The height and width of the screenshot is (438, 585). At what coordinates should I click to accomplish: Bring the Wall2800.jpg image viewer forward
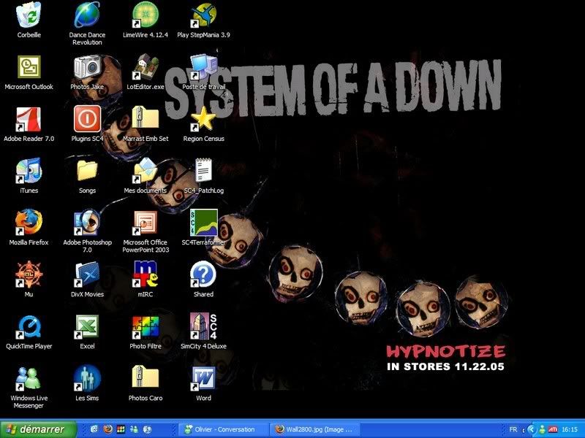[314, 429]
